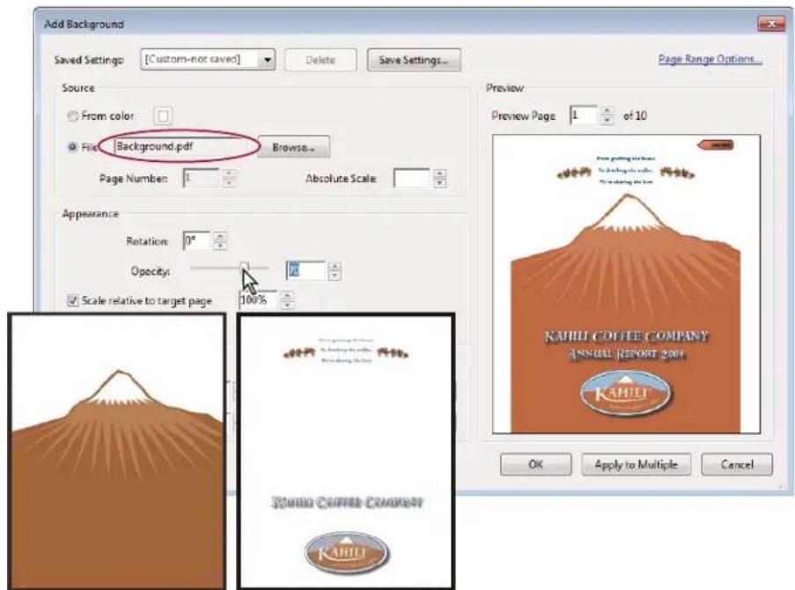Select the From color radio button
This screenshot has width=795, height=590.
point(72,116)
